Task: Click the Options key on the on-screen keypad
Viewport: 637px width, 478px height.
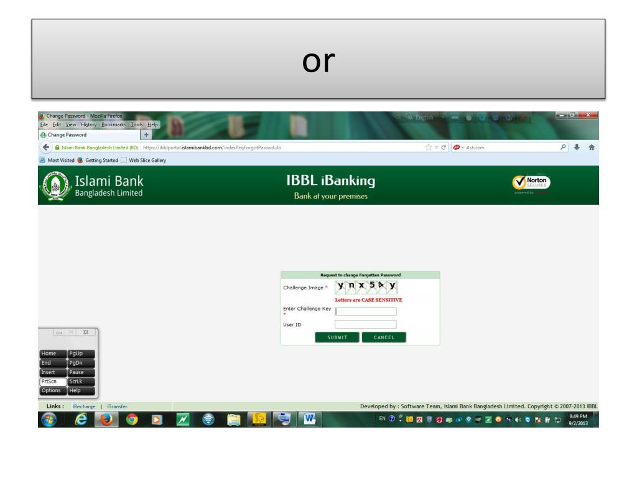Action: coord(53,391)
